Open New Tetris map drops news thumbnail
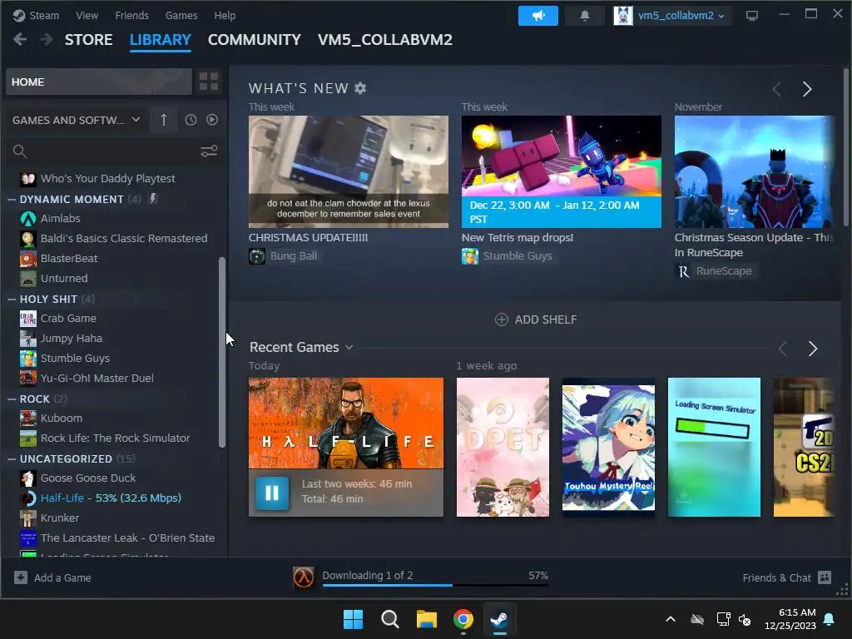The width and height of the screenshot is (852, 639). [562, 171]
